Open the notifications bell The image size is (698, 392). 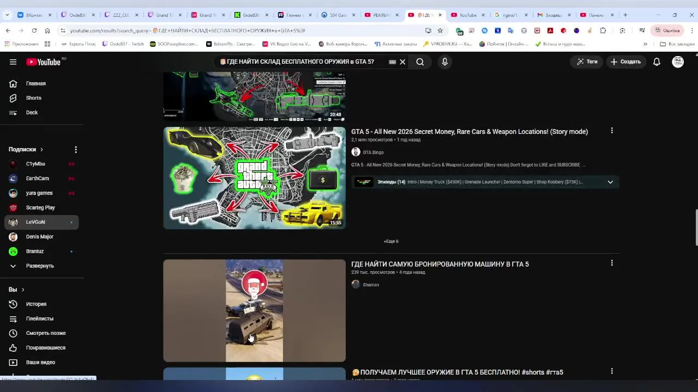point(657,62)
